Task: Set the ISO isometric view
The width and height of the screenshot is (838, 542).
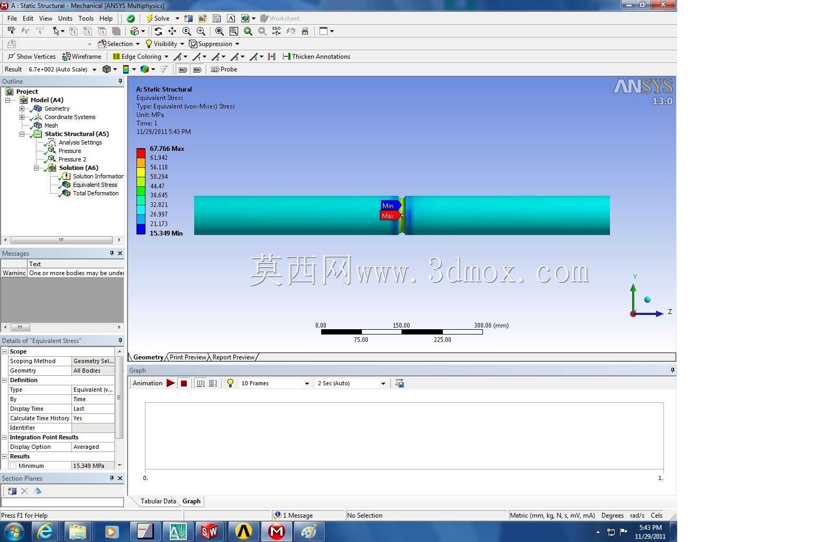Action: (x=276, y=31)
